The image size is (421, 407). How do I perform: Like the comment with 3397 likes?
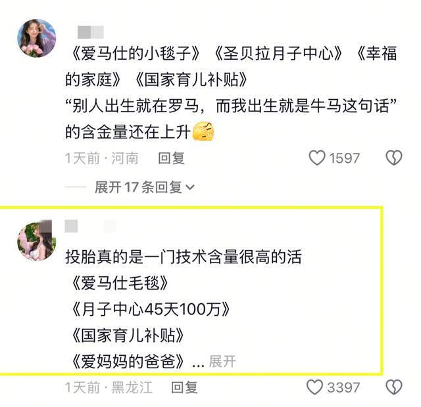coord(314,387)
